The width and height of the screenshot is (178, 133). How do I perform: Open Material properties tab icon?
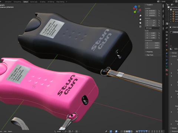point(167,70)
